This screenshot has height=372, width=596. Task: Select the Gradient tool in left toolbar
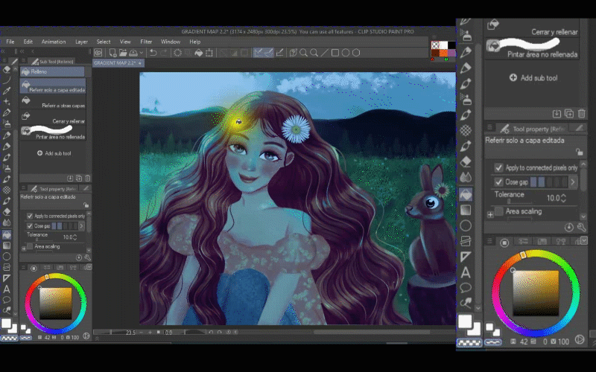tap(7, 245)
